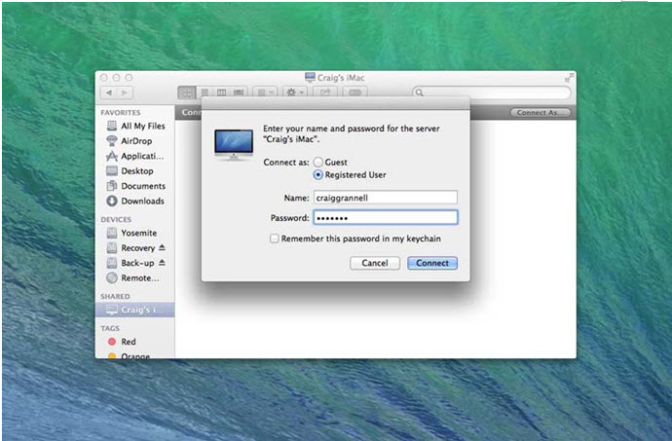Click the Finder back arrow
The width and height of the screenshot is (672, 441).
click(110, 92)
